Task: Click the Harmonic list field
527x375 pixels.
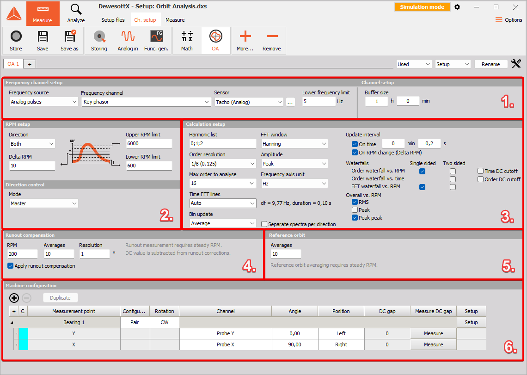Action: (223, 144)
